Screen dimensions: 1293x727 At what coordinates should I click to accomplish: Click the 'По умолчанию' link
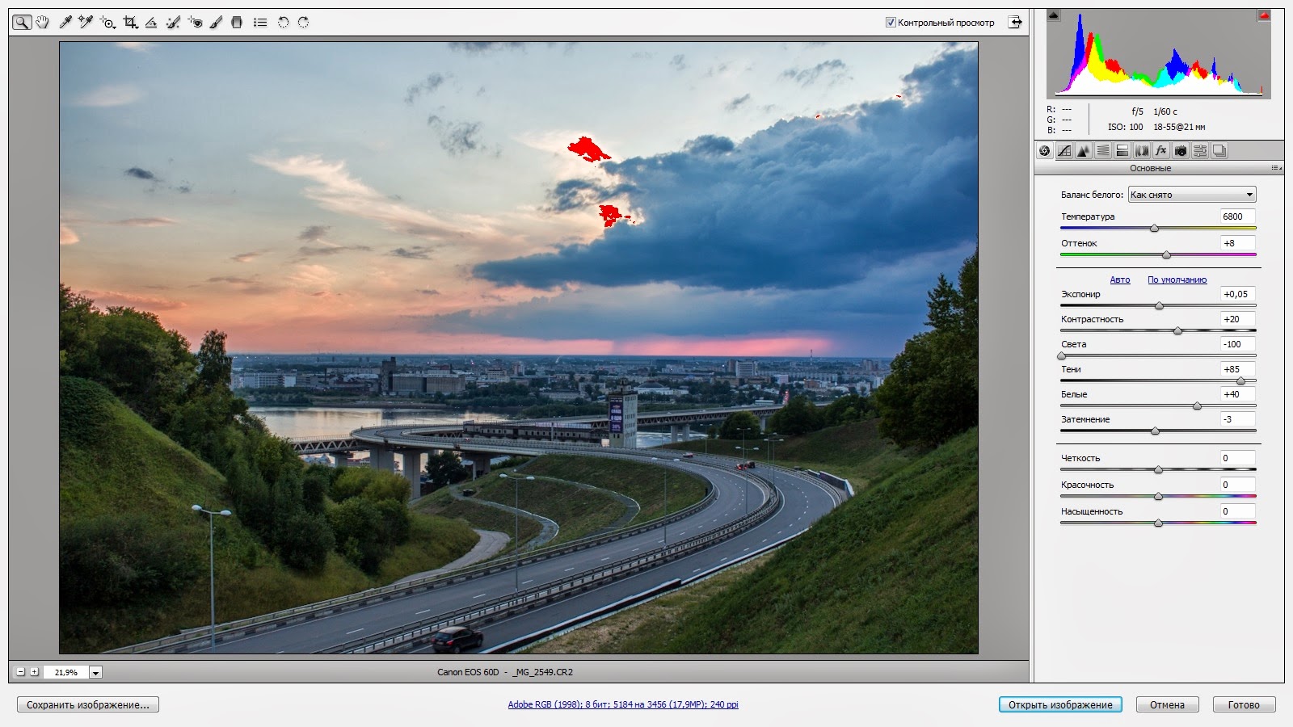(x=1177, y=279)
